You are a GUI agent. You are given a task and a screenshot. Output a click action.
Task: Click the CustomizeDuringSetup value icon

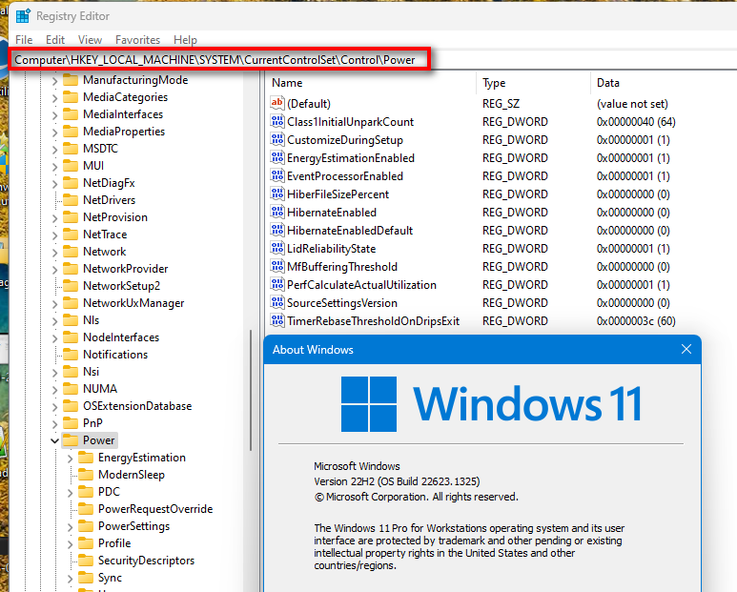(x=277, y=139)
